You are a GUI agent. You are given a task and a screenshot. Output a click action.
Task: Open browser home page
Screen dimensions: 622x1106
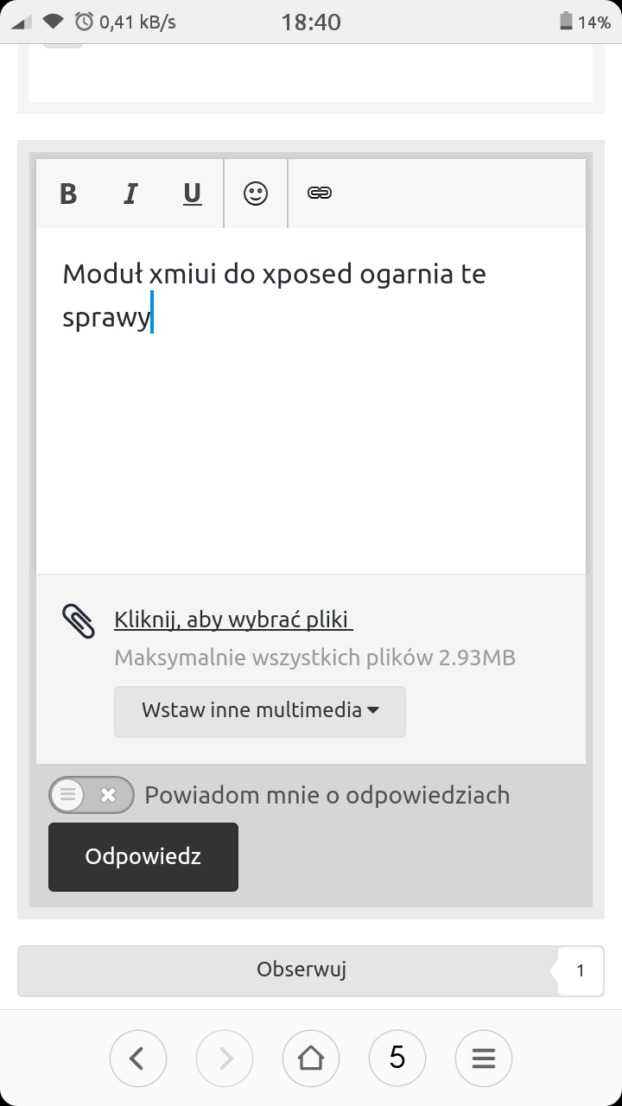pyautogui.click(x=311, y=1057)
